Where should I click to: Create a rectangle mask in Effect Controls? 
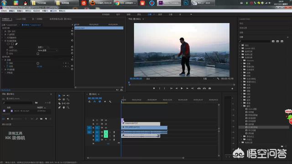[12, 44]
